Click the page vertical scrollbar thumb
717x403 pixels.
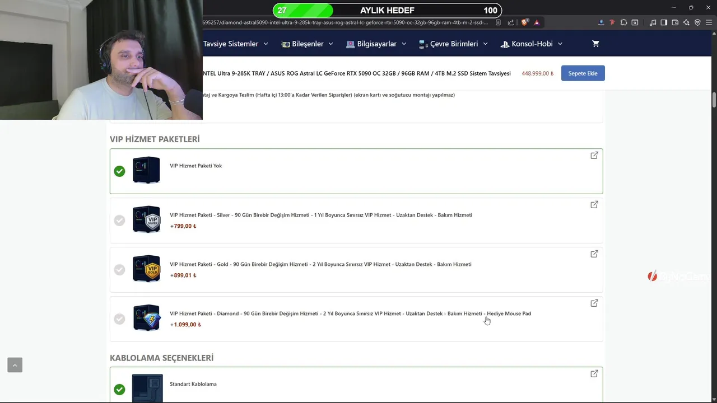pos(714,100)
